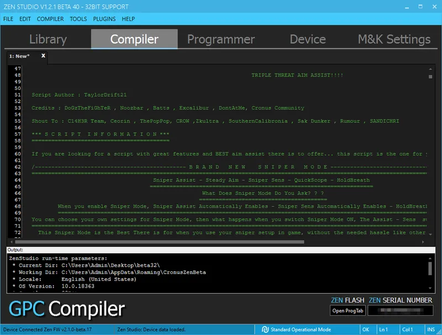
Task: Expand the TOOLS menu
Action: [78, 19]
